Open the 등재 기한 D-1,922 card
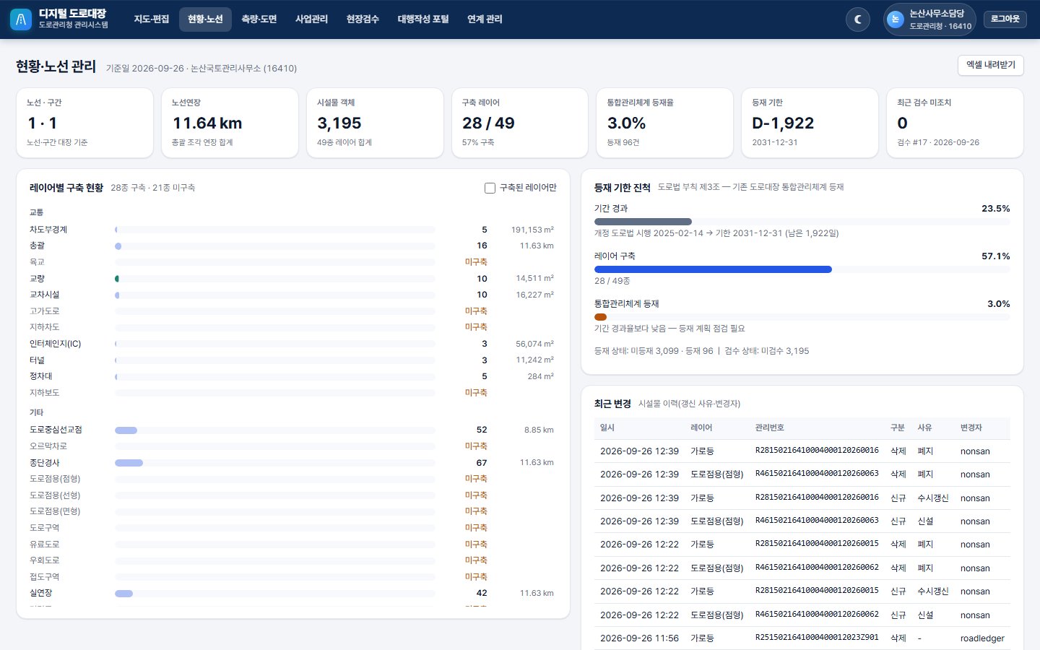Image resolution: width=1040 pixels, height=650 pixels. tap(810, 123)
